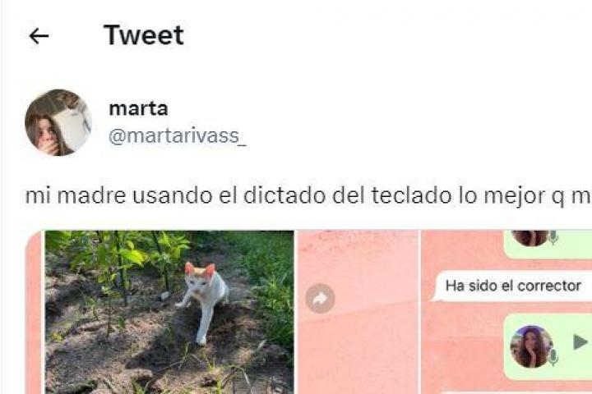Select the "Ha sido el corrector" message bubble

(514, 286)
